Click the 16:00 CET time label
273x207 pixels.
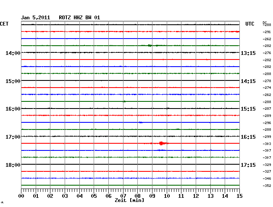pos(13,109)
